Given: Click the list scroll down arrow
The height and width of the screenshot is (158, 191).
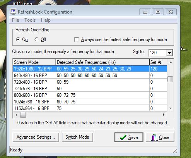Looking at the screenshot, I should 171,108.
